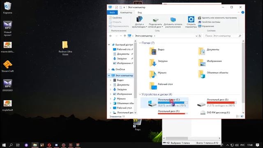Click the background window horizontal scrollbar
263x148 pixels.
(177, 138)
